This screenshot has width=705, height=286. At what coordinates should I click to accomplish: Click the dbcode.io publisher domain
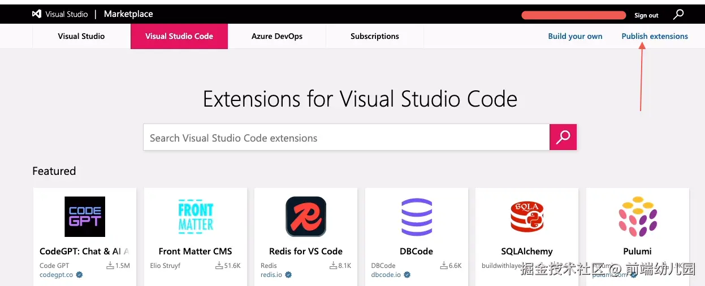point(386,275)
